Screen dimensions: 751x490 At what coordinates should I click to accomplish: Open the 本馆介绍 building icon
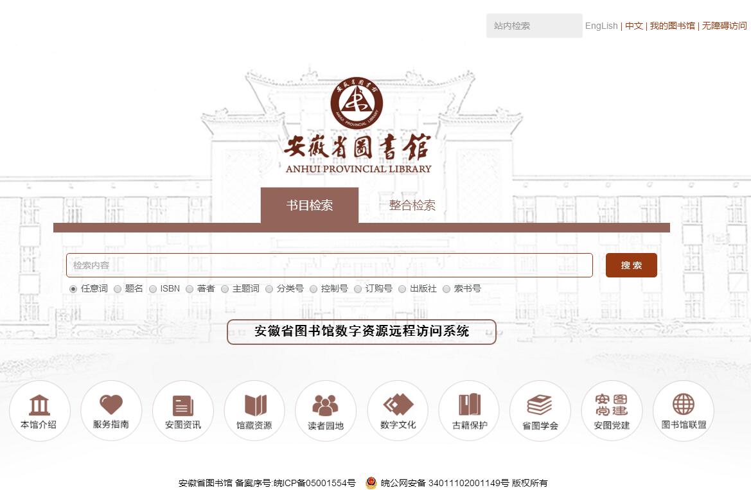39,410
